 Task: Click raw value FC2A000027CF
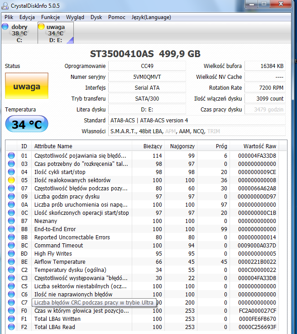[258, 311]
